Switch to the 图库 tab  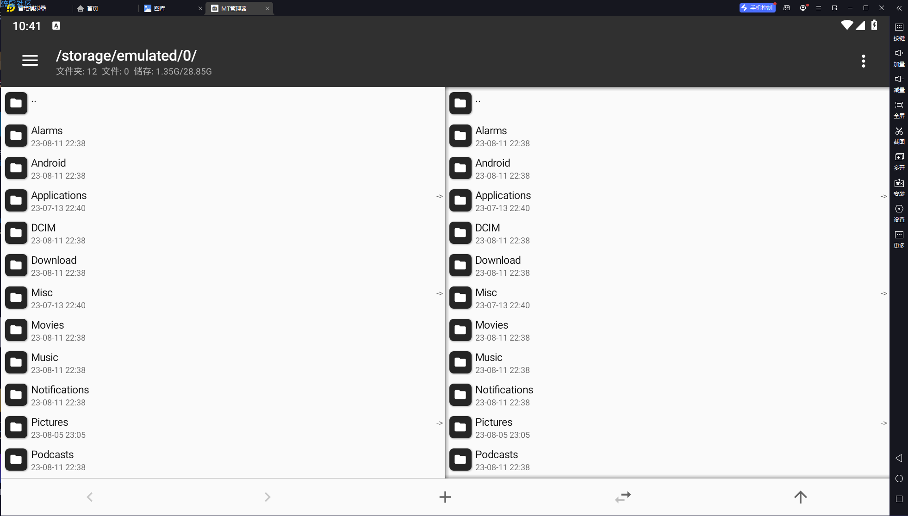172,8
